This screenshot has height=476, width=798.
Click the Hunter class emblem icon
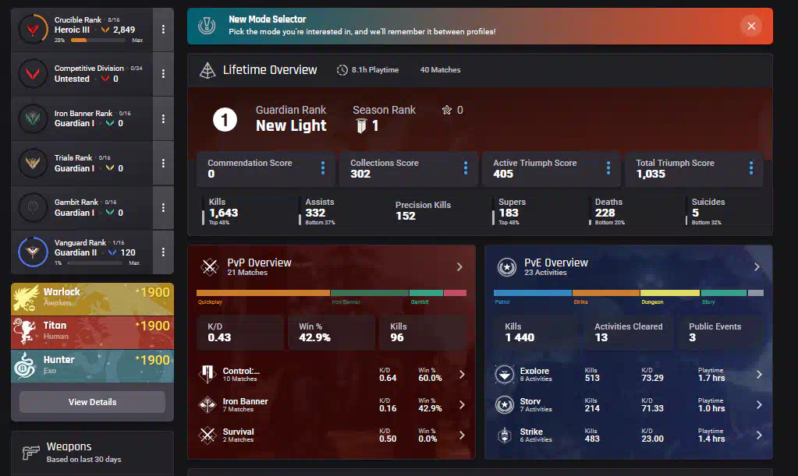[24, 365]
